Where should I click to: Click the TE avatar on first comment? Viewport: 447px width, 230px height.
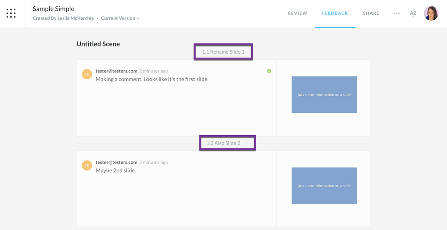click(87, 74)
